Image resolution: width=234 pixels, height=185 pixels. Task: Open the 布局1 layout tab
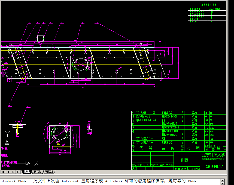pos(37,172)
